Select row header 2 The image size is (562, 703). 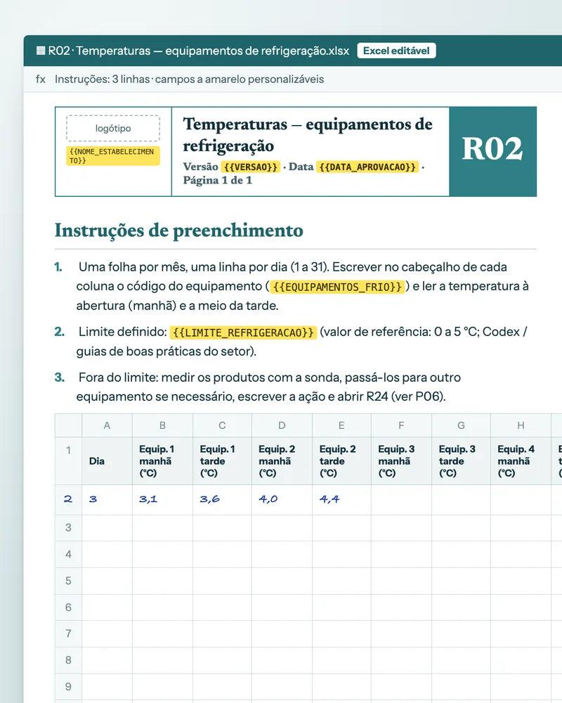(68, 499)
